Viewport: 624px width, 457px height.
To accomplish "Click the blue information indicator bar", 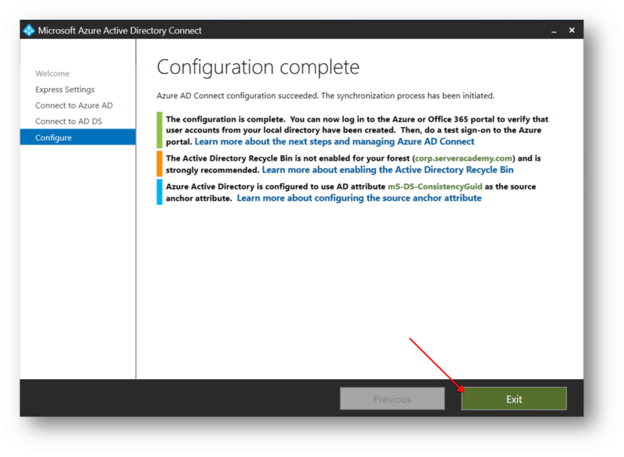I will click(x=158, y=192).
